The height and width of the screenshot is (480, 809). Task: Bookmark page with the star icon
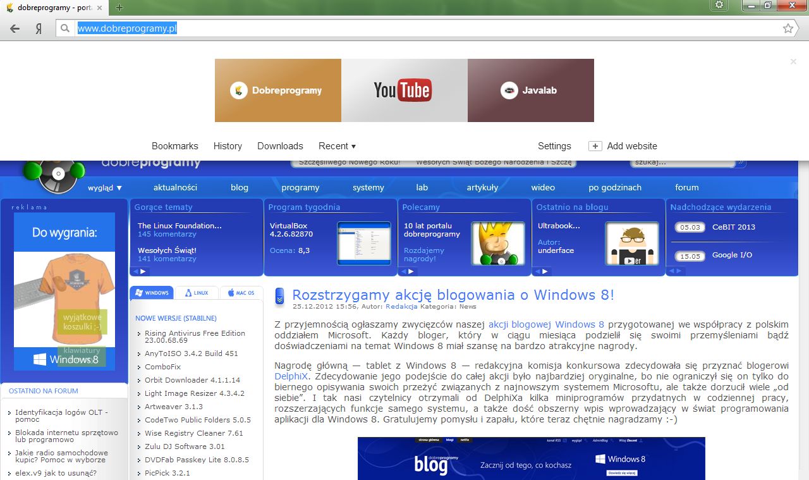pyautogui.click(x=788, y=28)
